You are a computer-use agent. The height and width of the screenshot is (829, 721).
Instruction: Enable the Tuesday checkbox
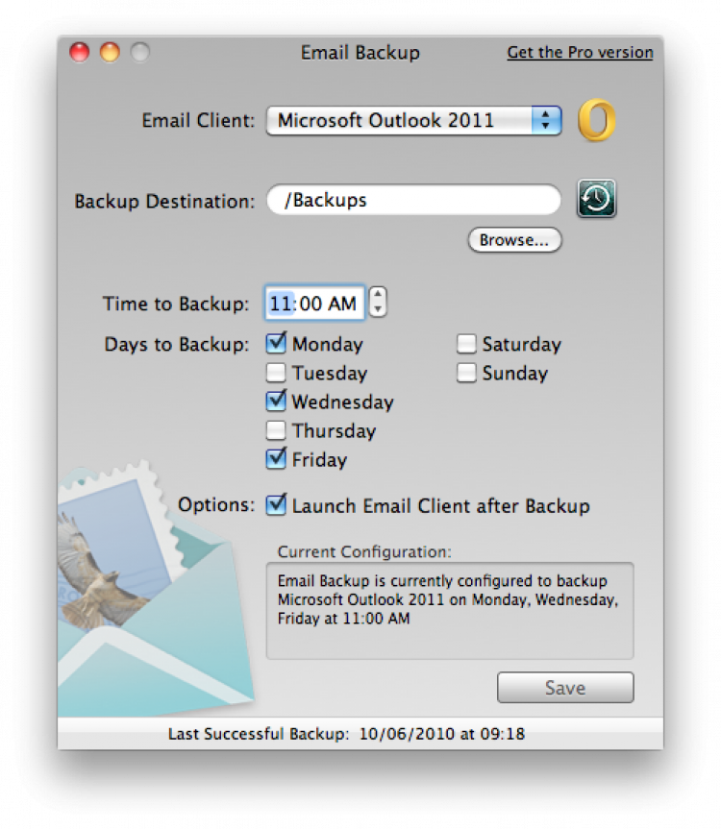[x=276, y=373]
